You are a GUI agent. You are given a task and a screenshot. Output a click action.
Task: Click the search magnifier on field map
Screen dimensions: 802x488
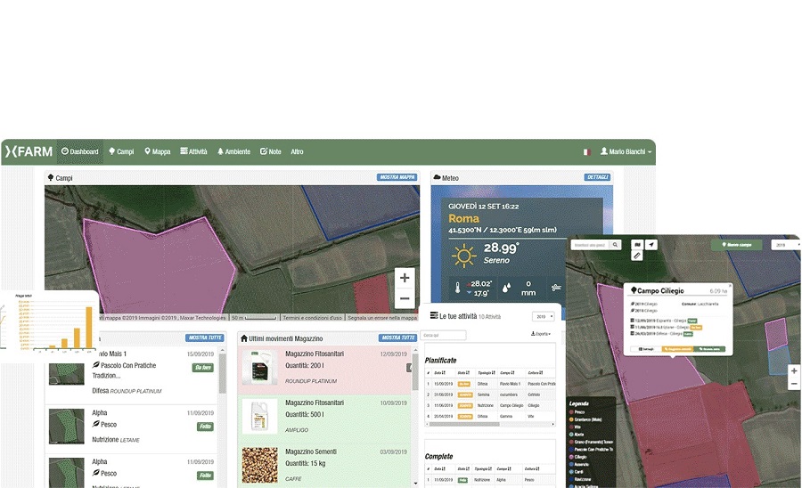tap(615, 244)
